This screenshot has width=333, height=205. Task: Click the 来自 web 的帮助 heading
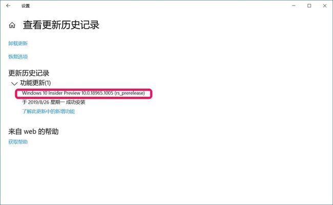[x=33, y=131]
